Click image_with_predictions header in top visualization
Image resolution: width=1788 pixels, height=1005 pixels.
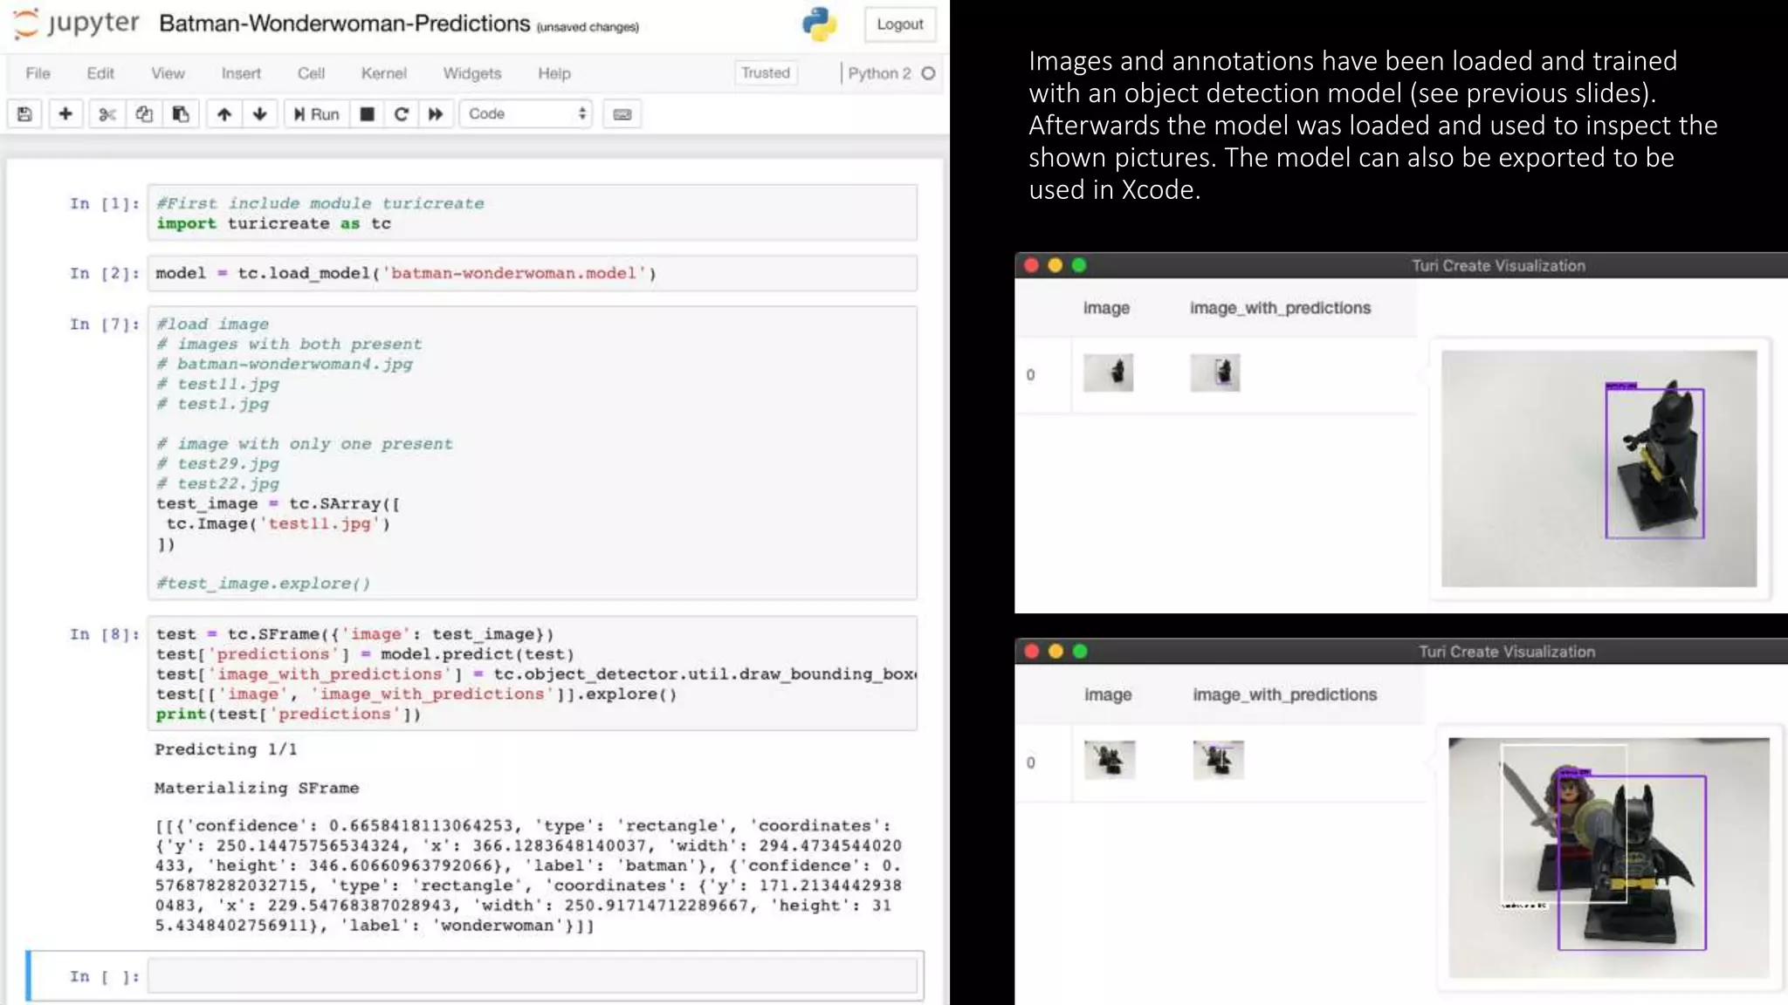coord(1280,308)
